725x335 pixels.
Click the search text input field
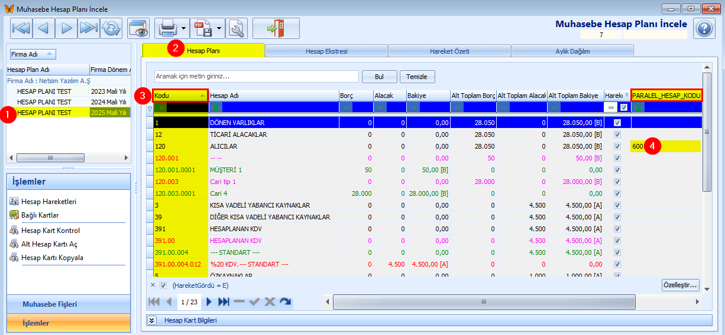(x=256, y=77)
